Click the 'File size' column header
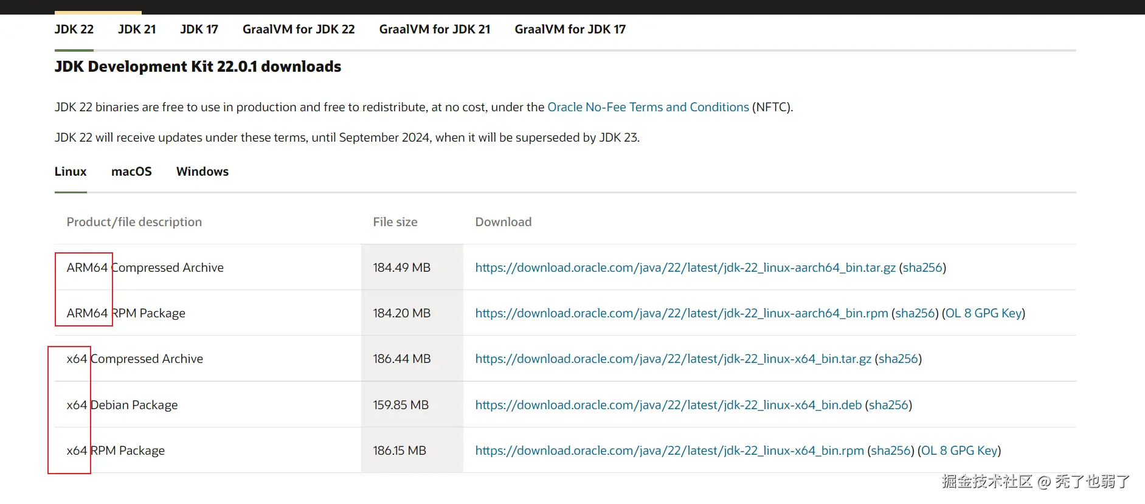The image size is (1145, 504). pos(395,222)
